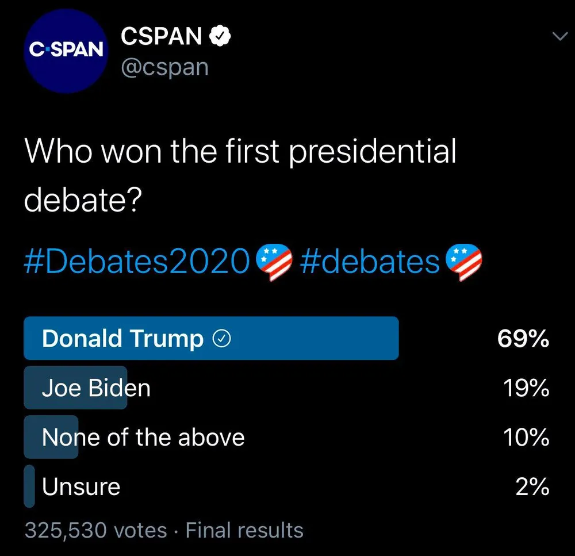Click the Final results label

[244, 530]
